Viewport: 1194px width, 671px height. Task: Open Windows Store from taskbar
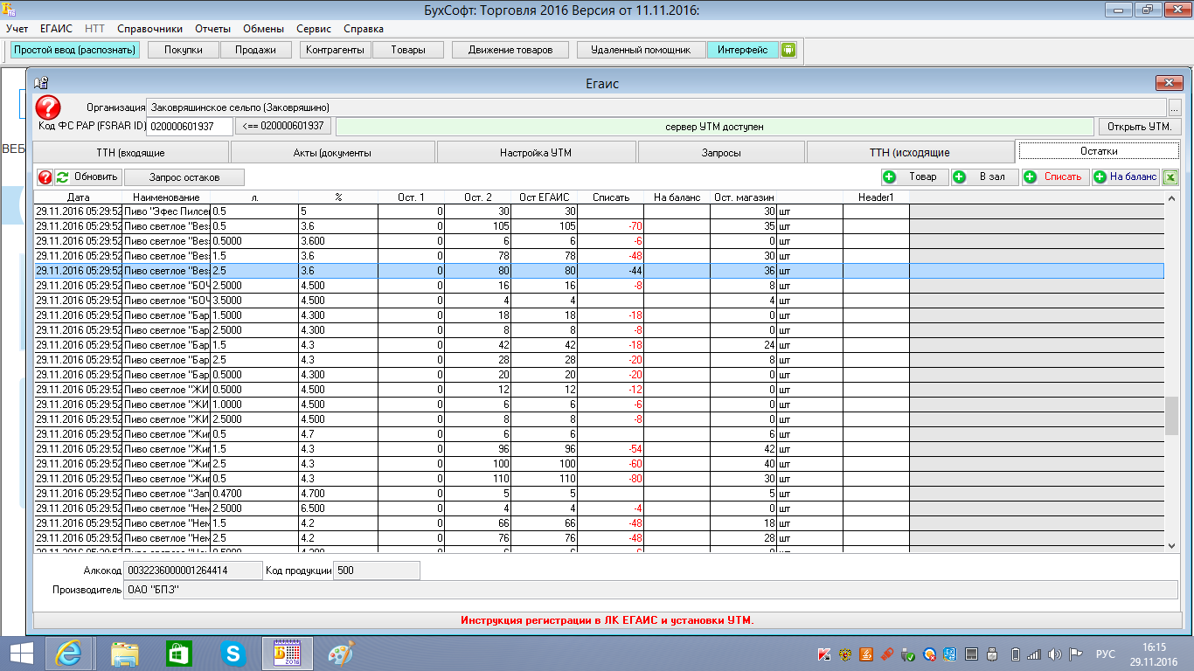point(178,653)
